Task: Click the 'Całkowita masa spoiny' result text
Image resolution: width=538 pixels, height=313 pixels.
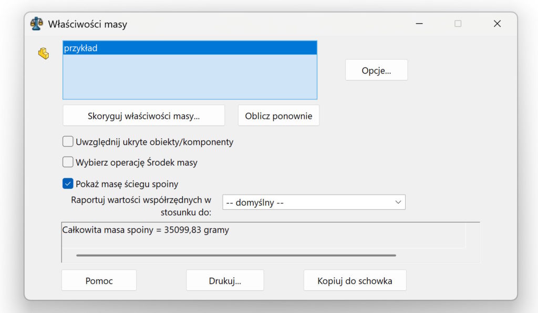Action: pos(146,230)
